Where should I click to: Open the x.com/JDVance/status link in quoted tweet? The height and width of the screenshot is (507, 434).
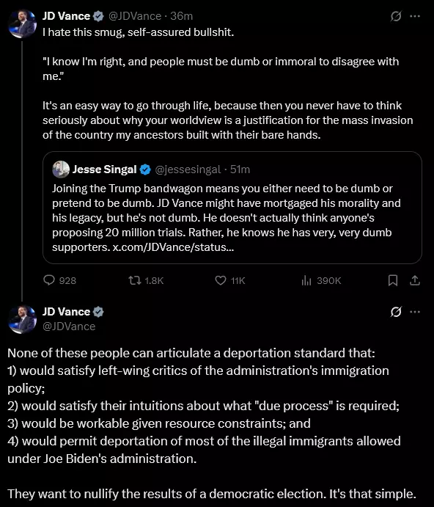click(173, 247)
